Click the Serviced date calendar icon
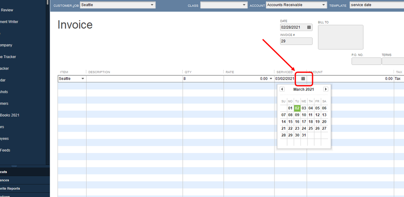Image resolution: width=404 pixels, height=197 pixels. (303, 78)
